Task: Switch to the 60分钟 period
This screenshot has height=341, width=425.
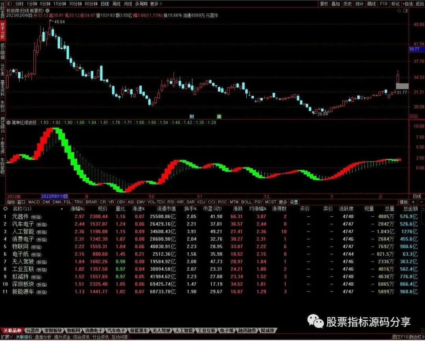Action: tap(91, 4)
